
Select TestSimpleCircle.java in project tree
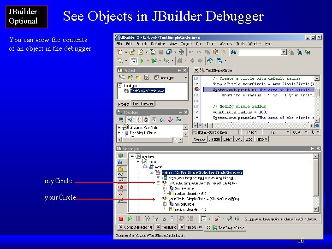[148, 91]
